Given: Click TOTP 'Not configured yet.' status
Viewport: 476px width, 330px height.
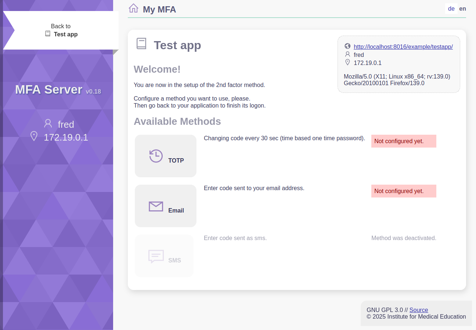Looking at the screenshot, I should point(404,141).
